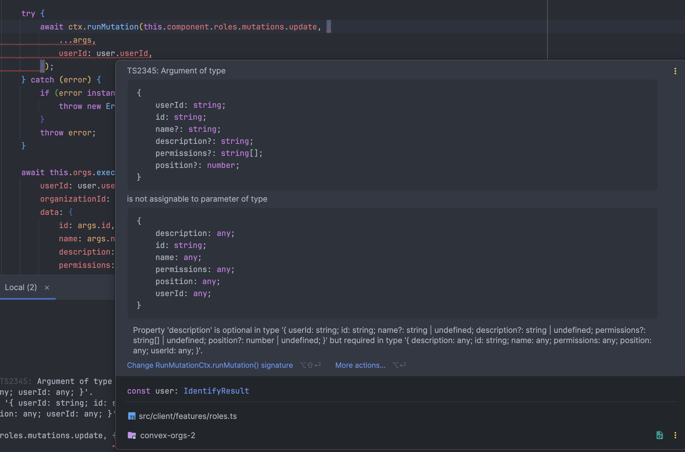Click the convex-orgs-2 module folder icon
The width and height of the screenshot is (685, 452).
click(132, 435)
